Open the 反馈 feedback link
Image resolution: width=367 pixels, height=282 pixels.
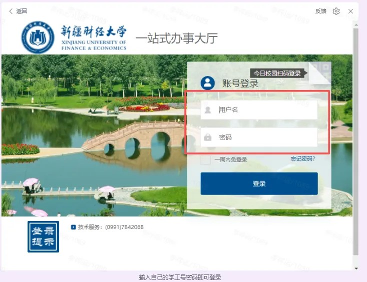pyautogui.click(x=320, y=11)
